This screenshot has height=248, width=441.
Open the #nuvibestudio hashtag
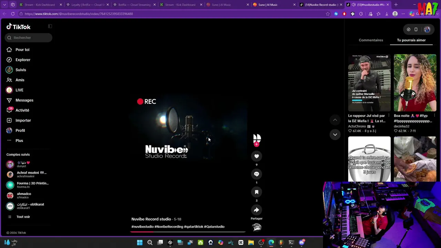pyautogui.click(x=142, y=227)
